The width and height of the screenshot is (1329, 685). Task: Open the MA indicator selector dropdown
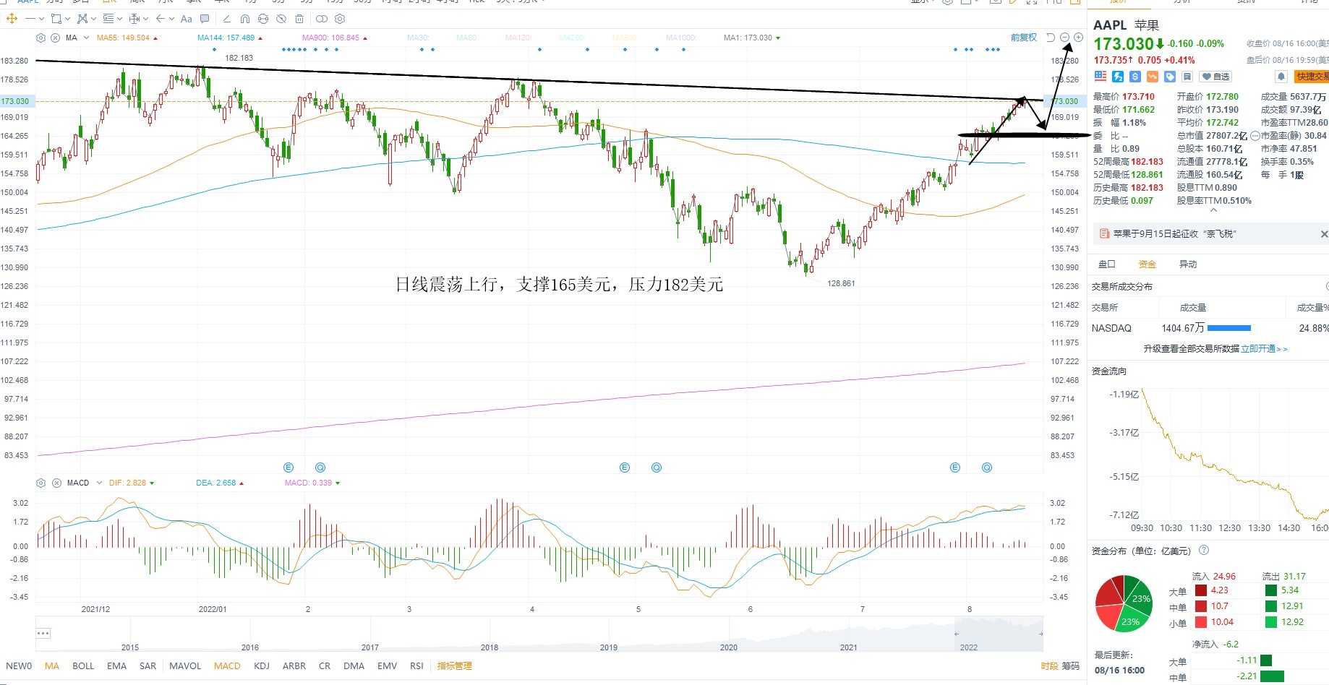point(87,38)
